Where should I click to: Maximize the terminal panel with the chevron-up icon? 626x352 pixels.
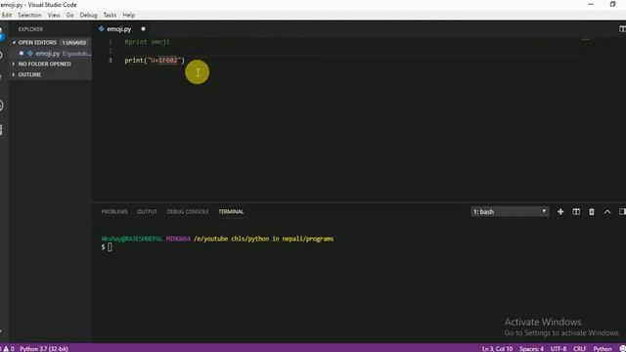pos(607,212)
